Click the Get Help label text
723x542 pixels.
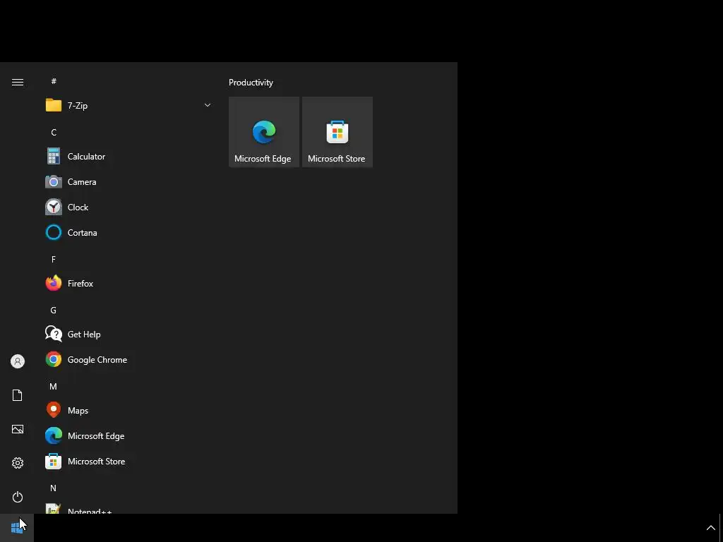84,334
